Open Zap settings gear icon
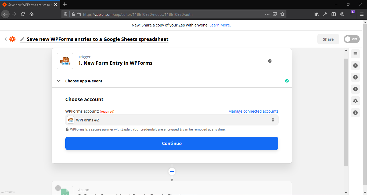This screenshot has width=367, height=195. click(x=355, y=101)
